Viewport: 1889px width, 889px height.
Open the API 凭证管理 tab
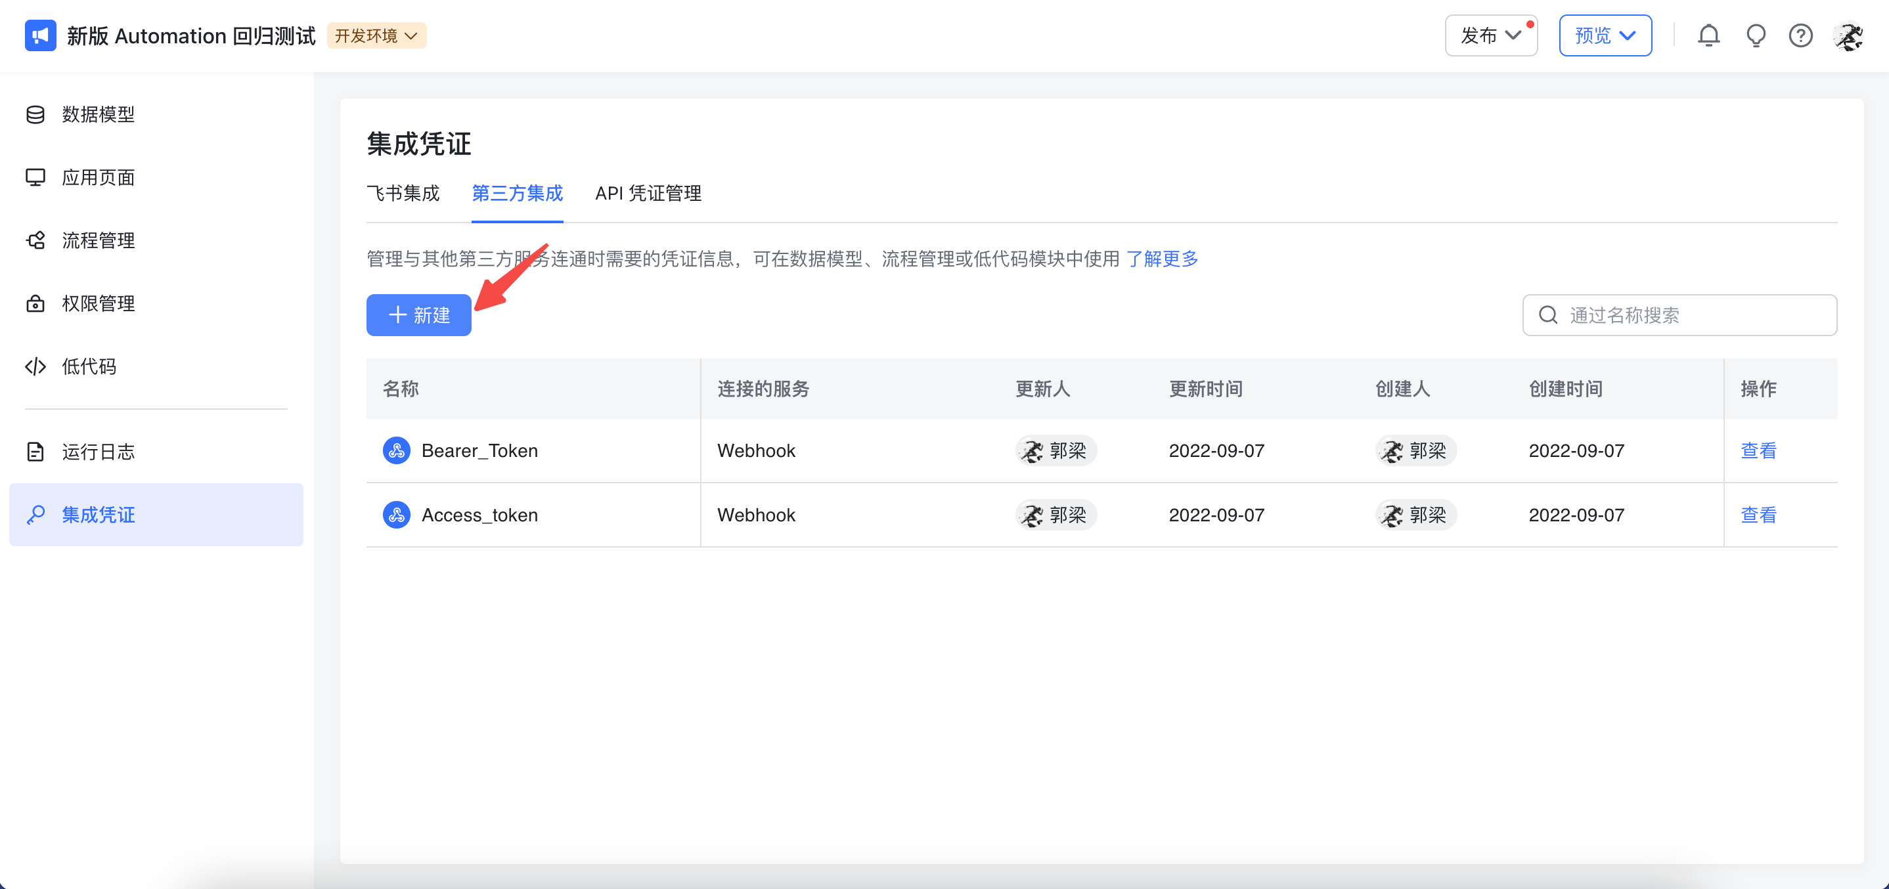click(x=648, y=194)
